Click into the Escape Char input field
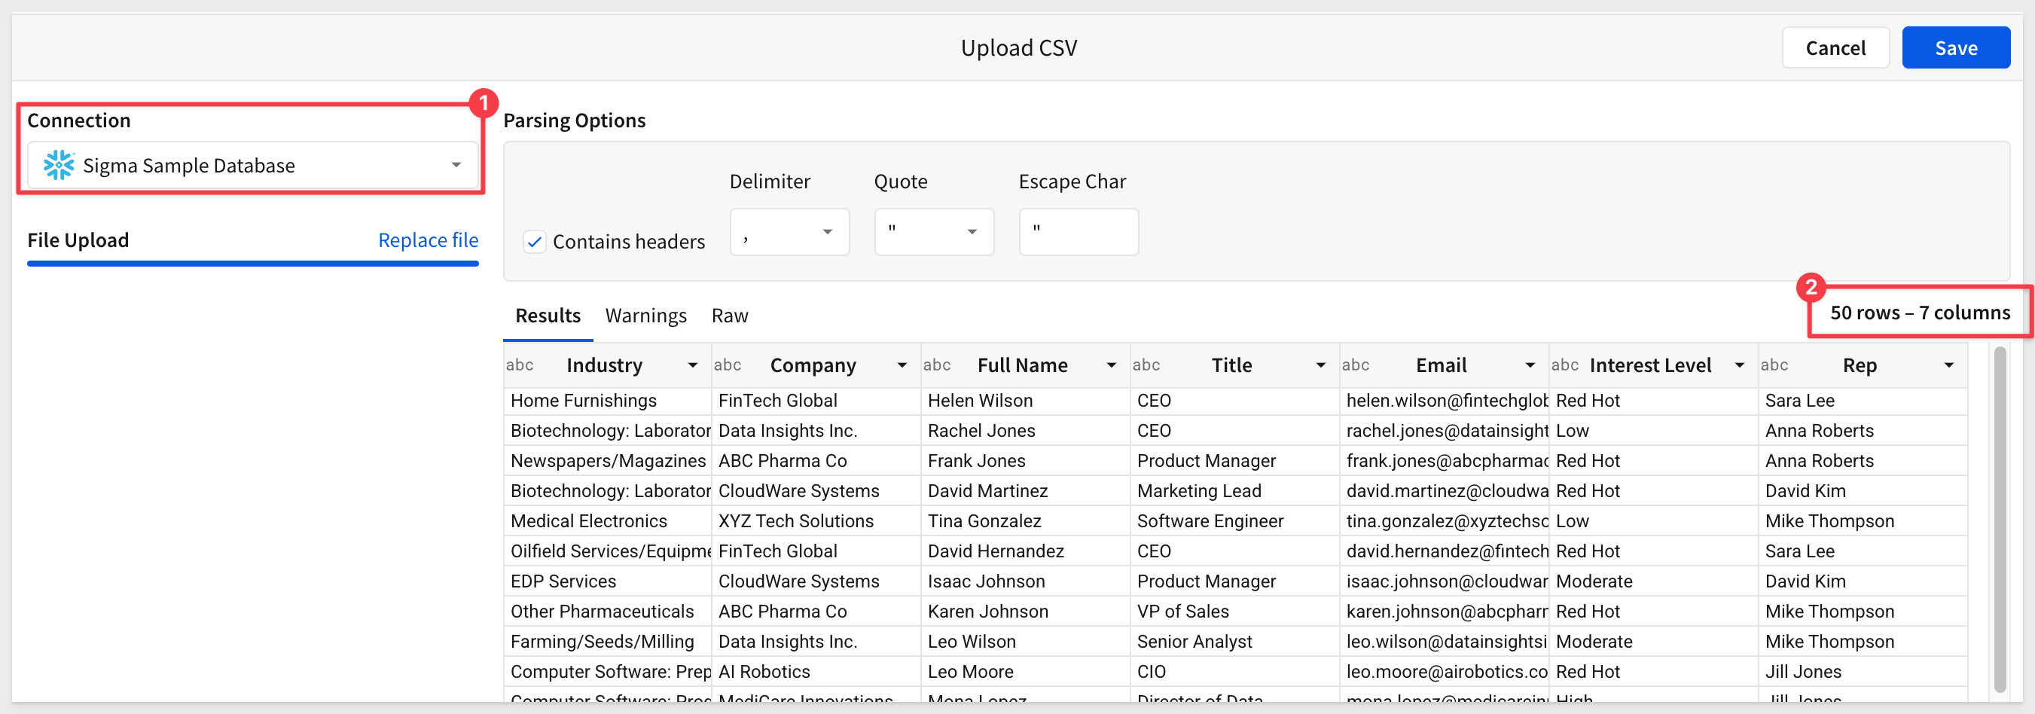 [1079, 232]
